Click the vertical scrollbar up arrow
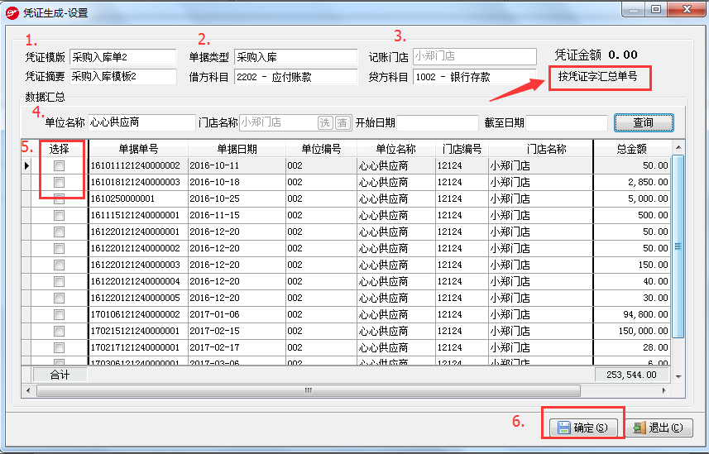 (x=678, y=146)
